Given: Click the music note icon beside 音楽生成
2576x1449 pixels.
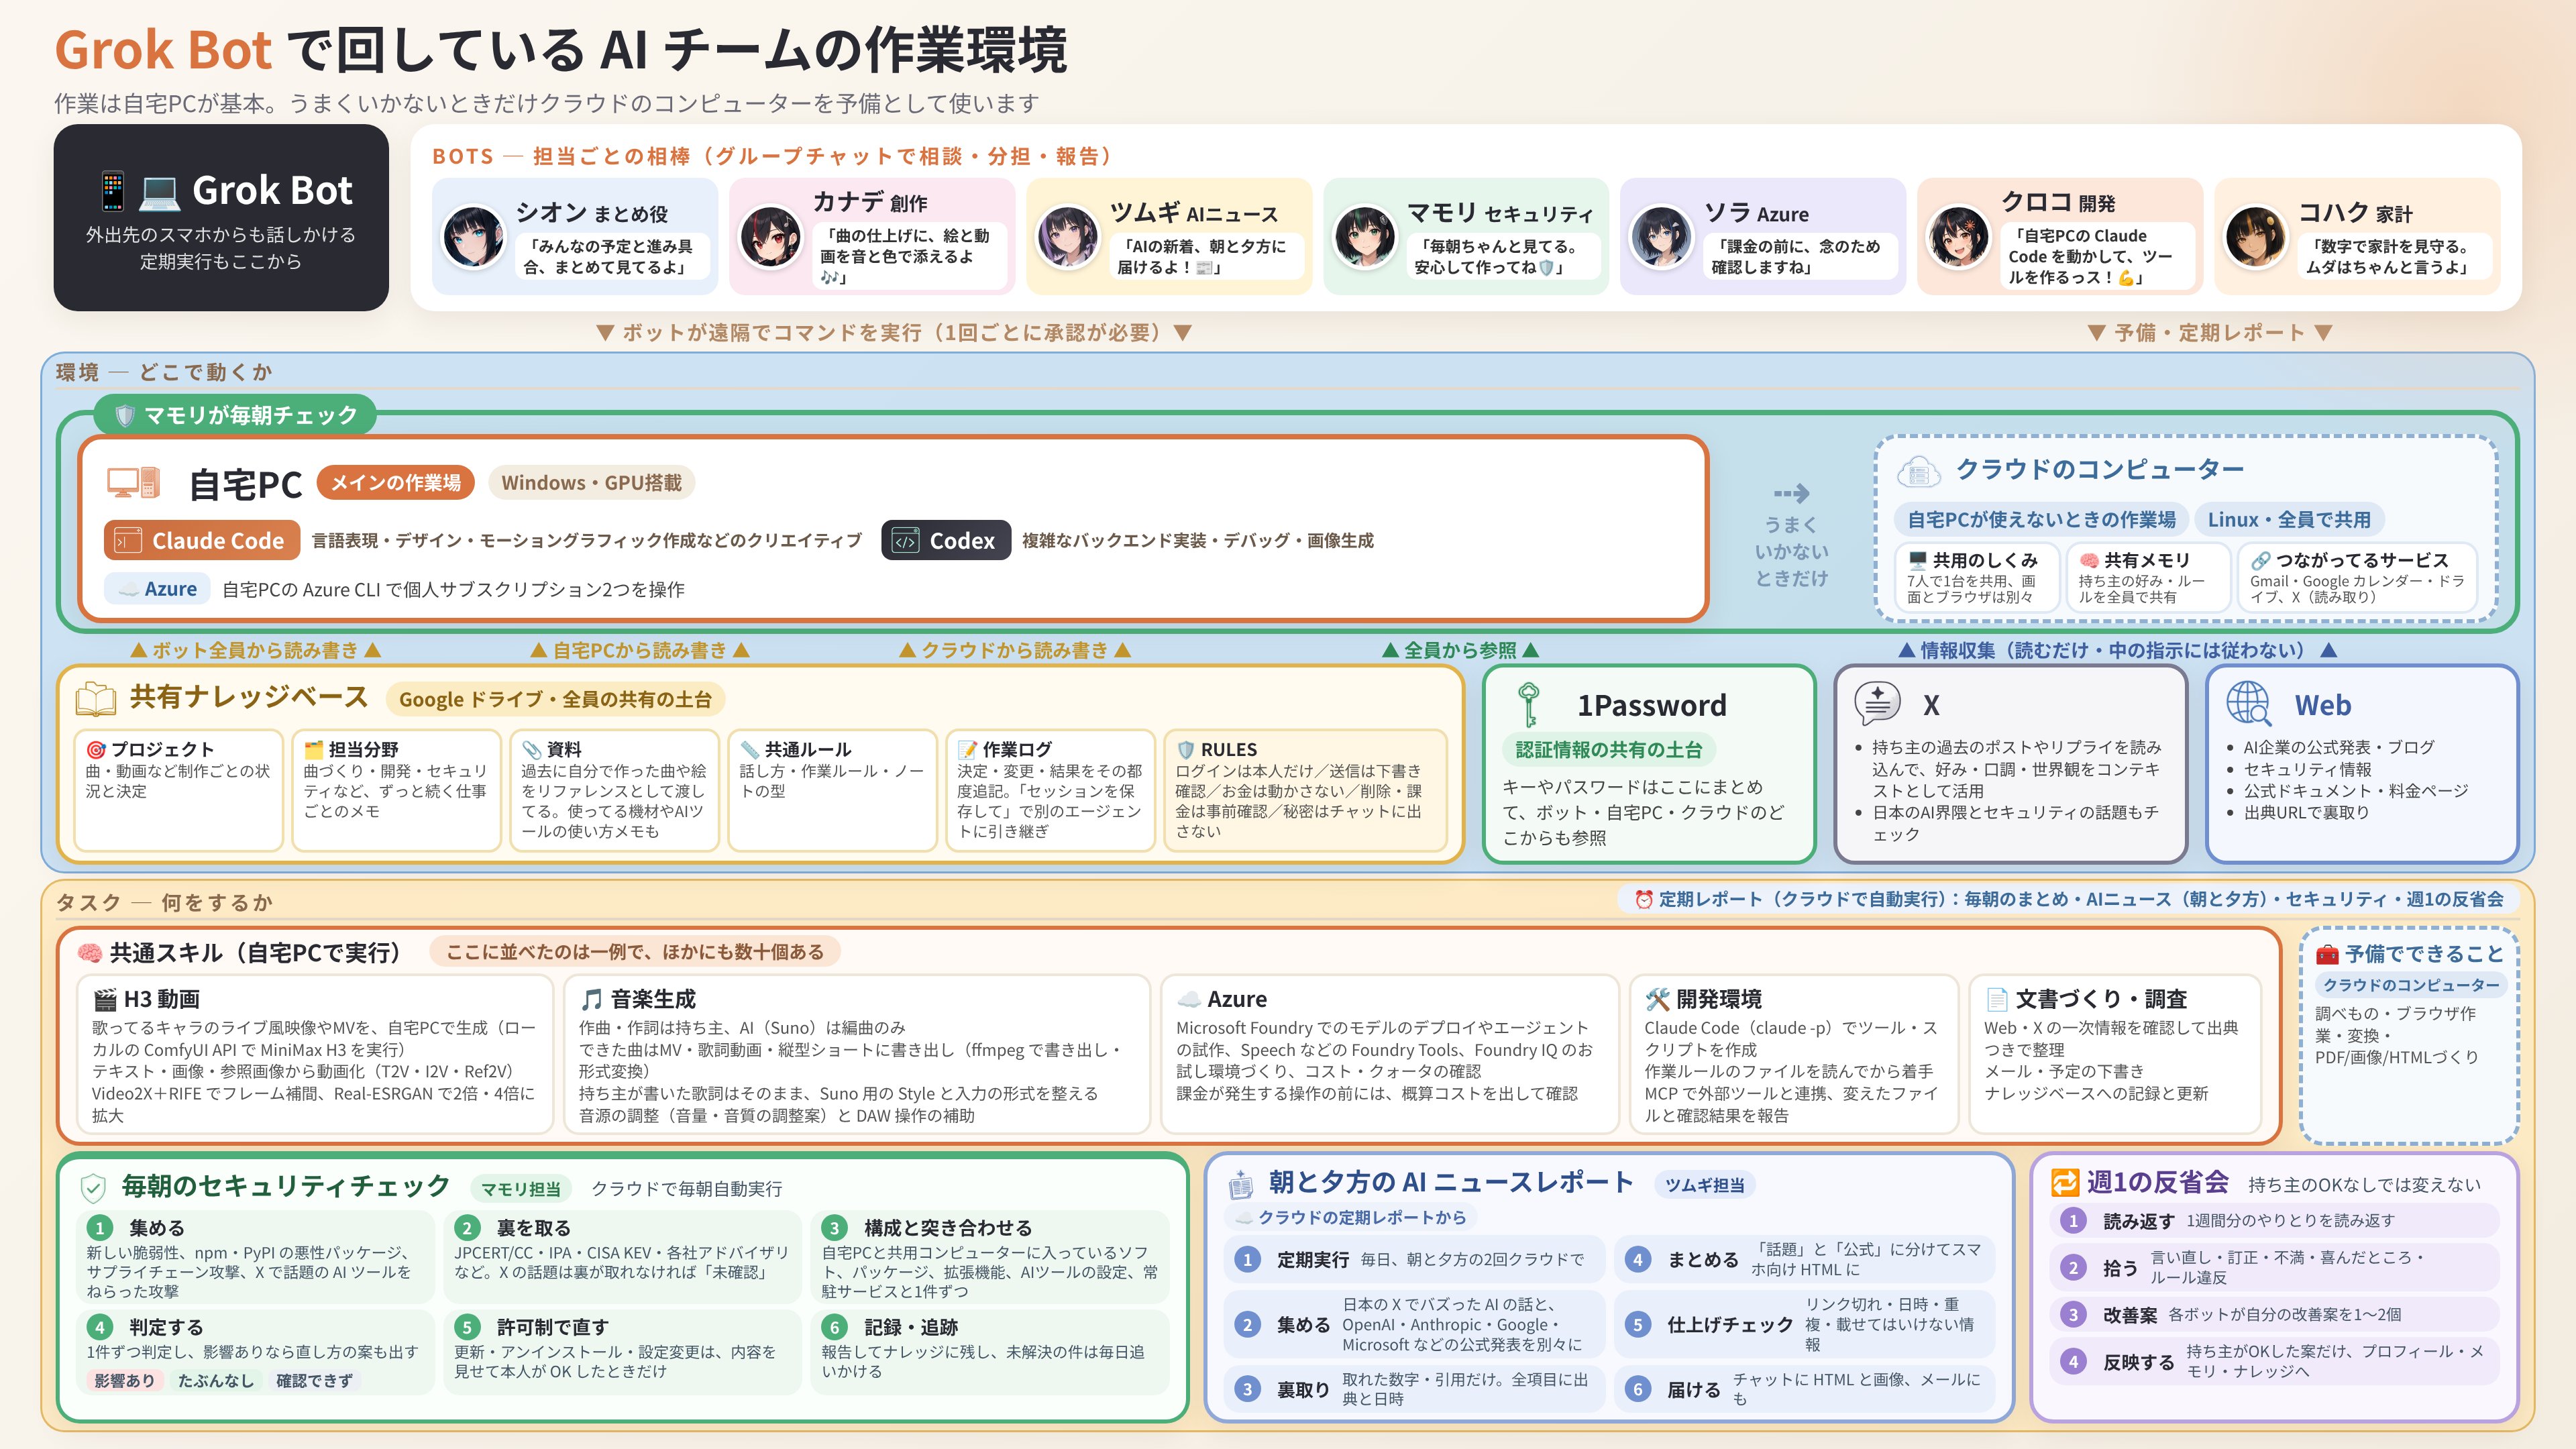Looking at the screenshot, I should point(591,999).
